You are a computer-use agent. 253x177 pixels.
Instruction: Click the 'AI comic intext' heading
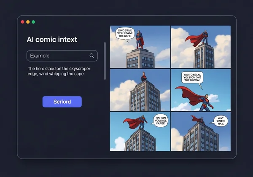(x=52, y=40)
